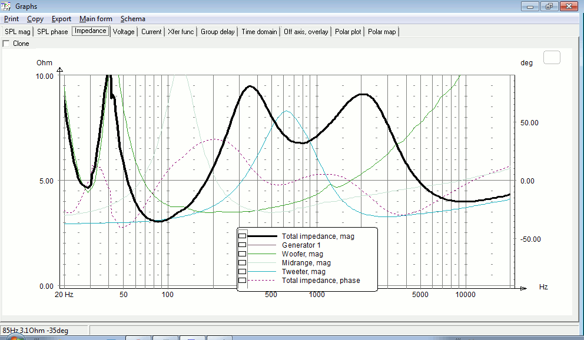This screenshot has height=340, width=584.
Task: Click the Graphs window app icon
Action: tap(6, 6)
